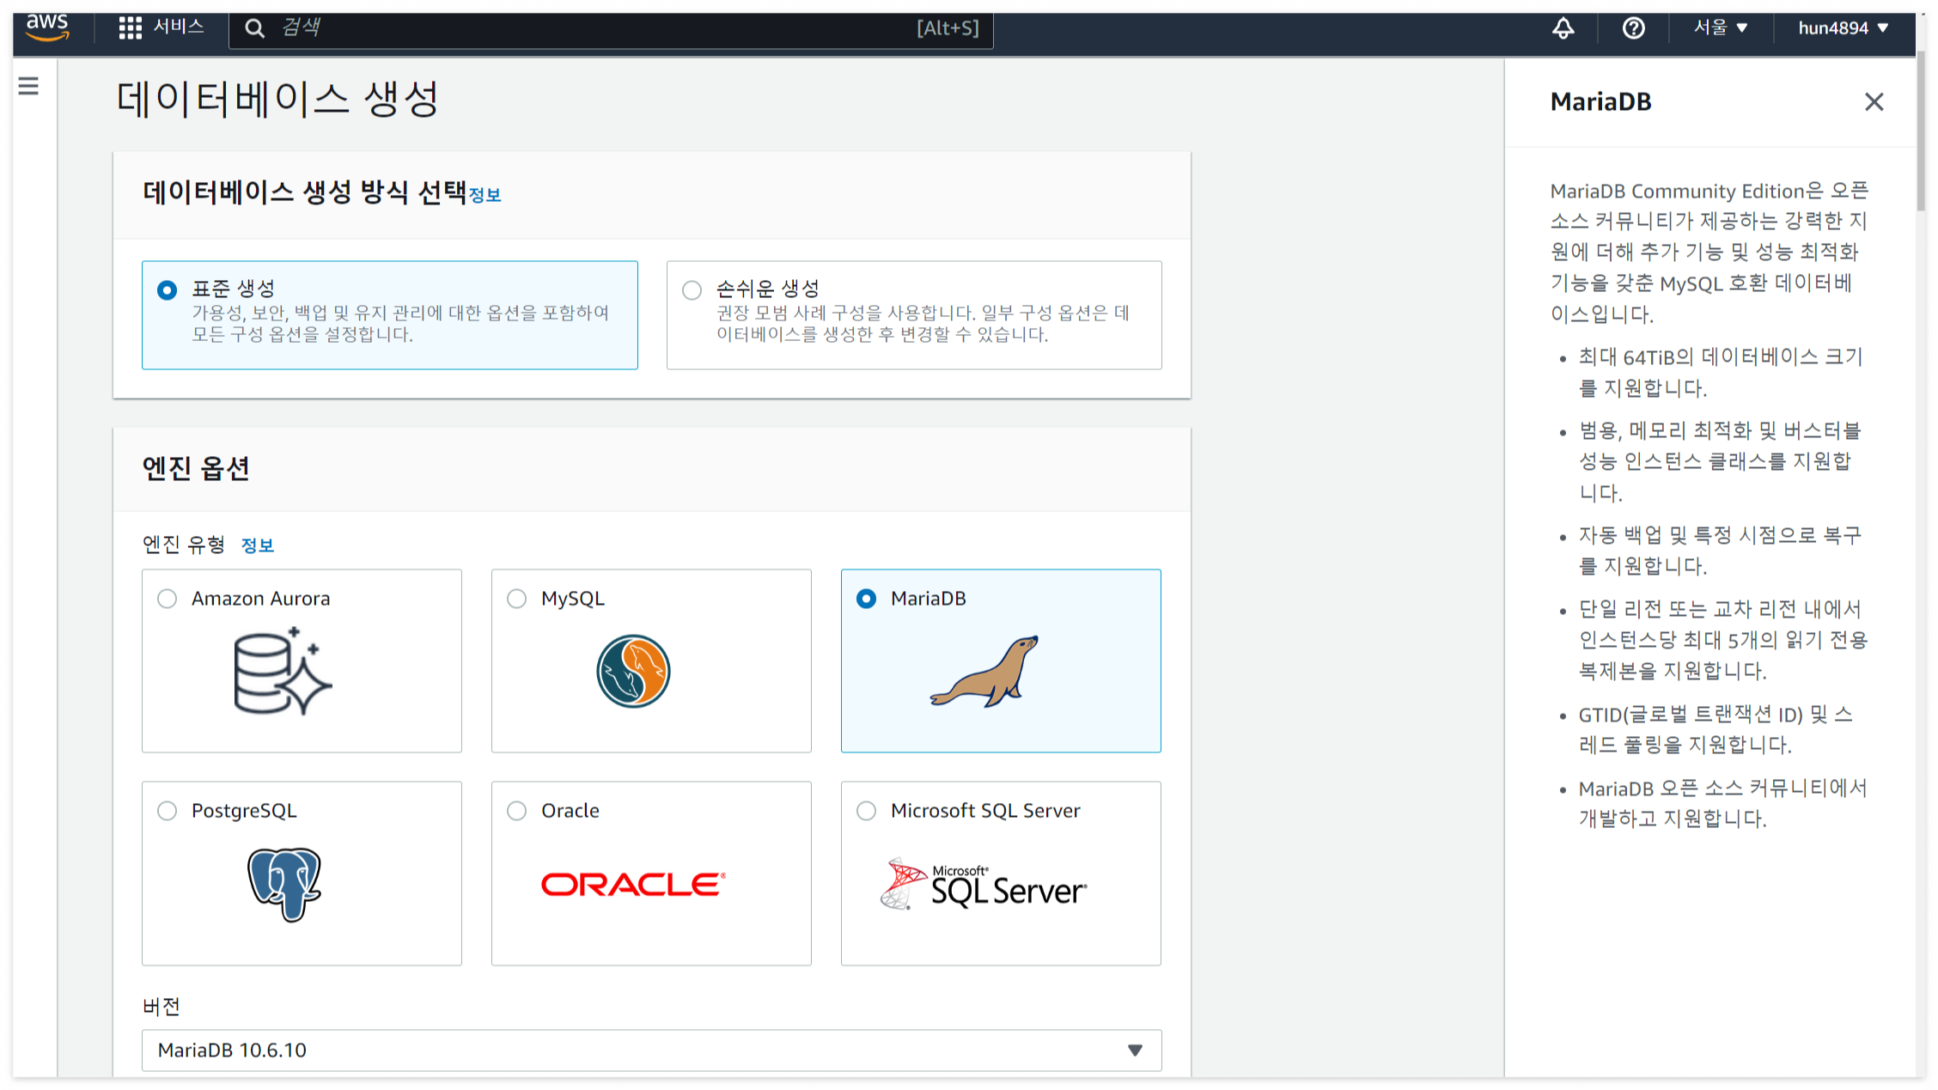Image resolution: width=1938 pixels, height=1090 pixels.
Task: Select the 표준 생성 radio button
Action: pyautogui.click(x=168, y=289)
